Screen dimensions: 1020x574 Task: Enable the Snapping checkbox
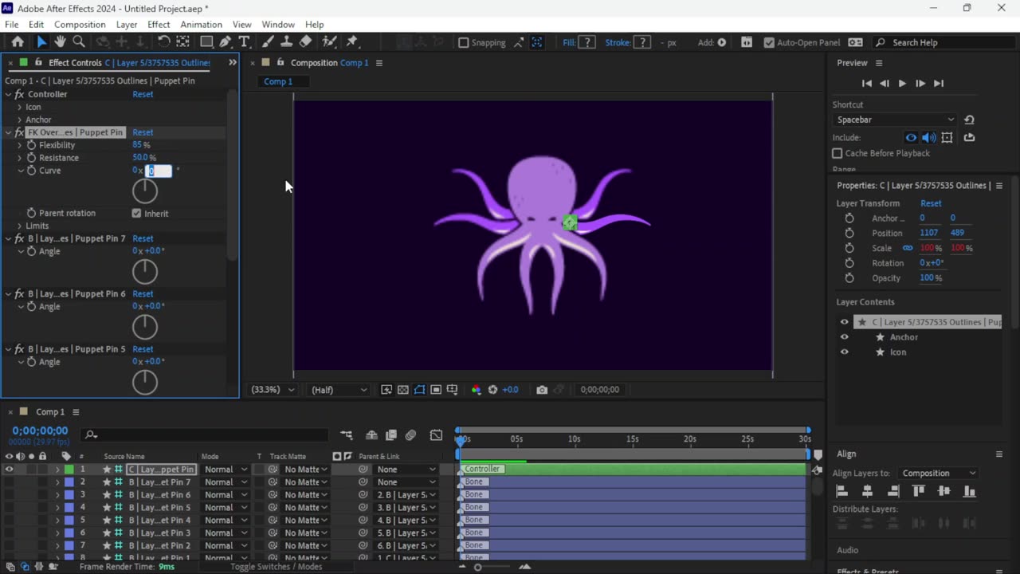pos(463,42)
